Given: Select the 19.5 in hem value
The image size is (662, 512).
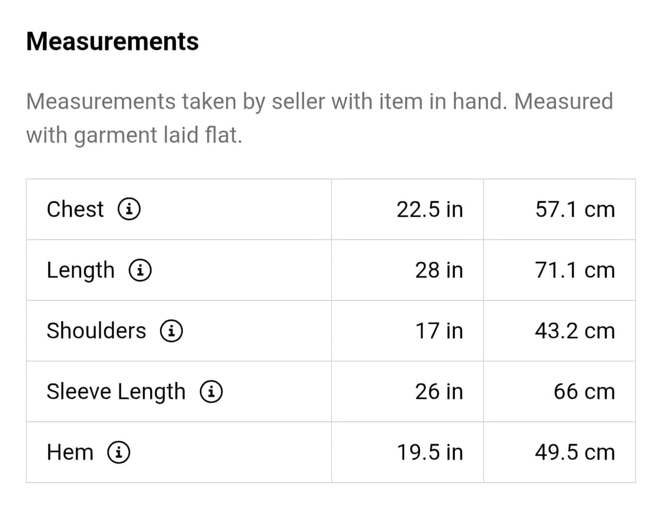Looking at the screenshot, I should 430,452.
